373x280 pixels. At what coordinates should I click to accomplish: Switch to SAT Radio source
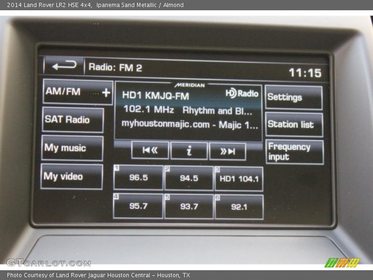click(72, 120)
